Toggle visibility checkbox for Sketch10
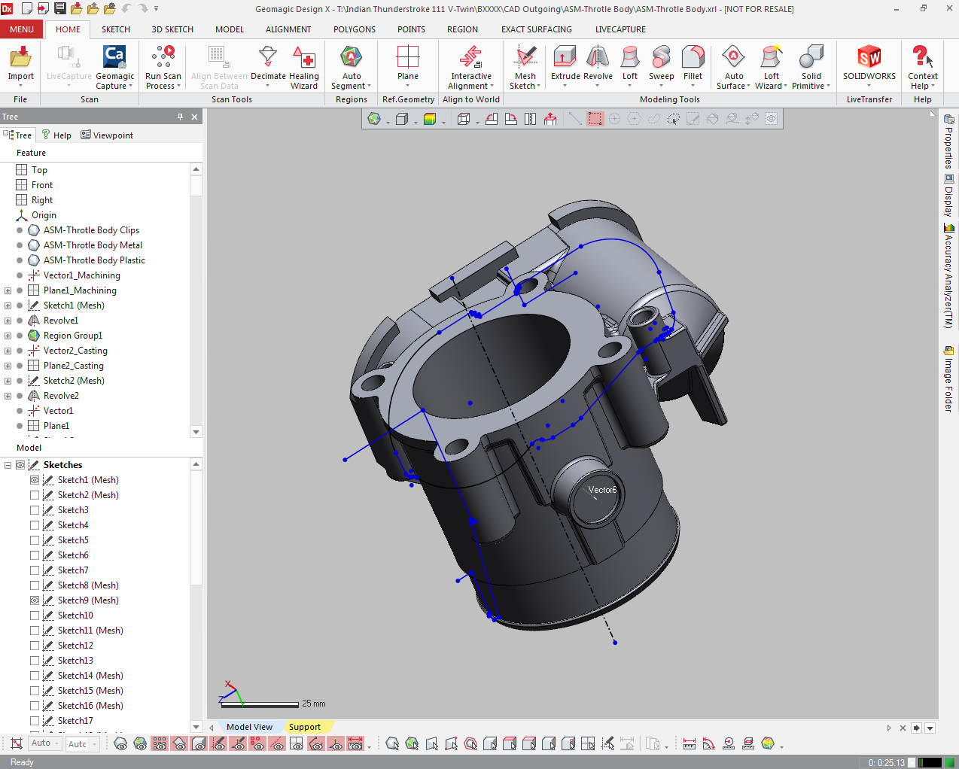The width and height of the screenshot is (959, 769). point(35,616)
